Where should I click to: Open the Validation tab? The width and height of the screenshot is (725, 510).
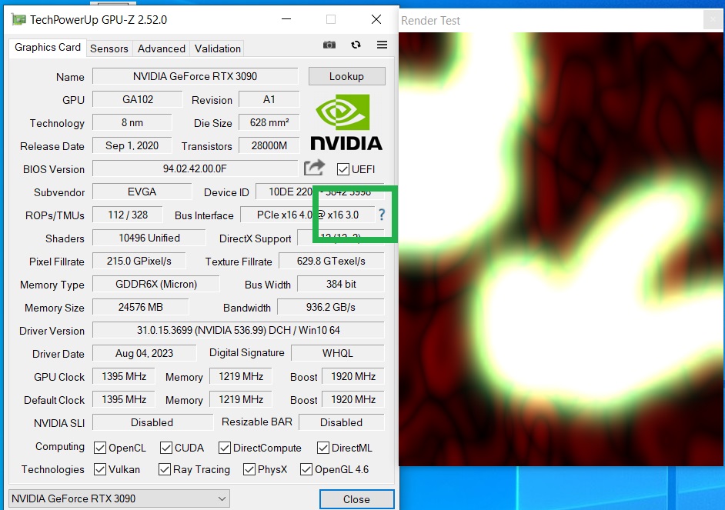[x=217, y=48]
